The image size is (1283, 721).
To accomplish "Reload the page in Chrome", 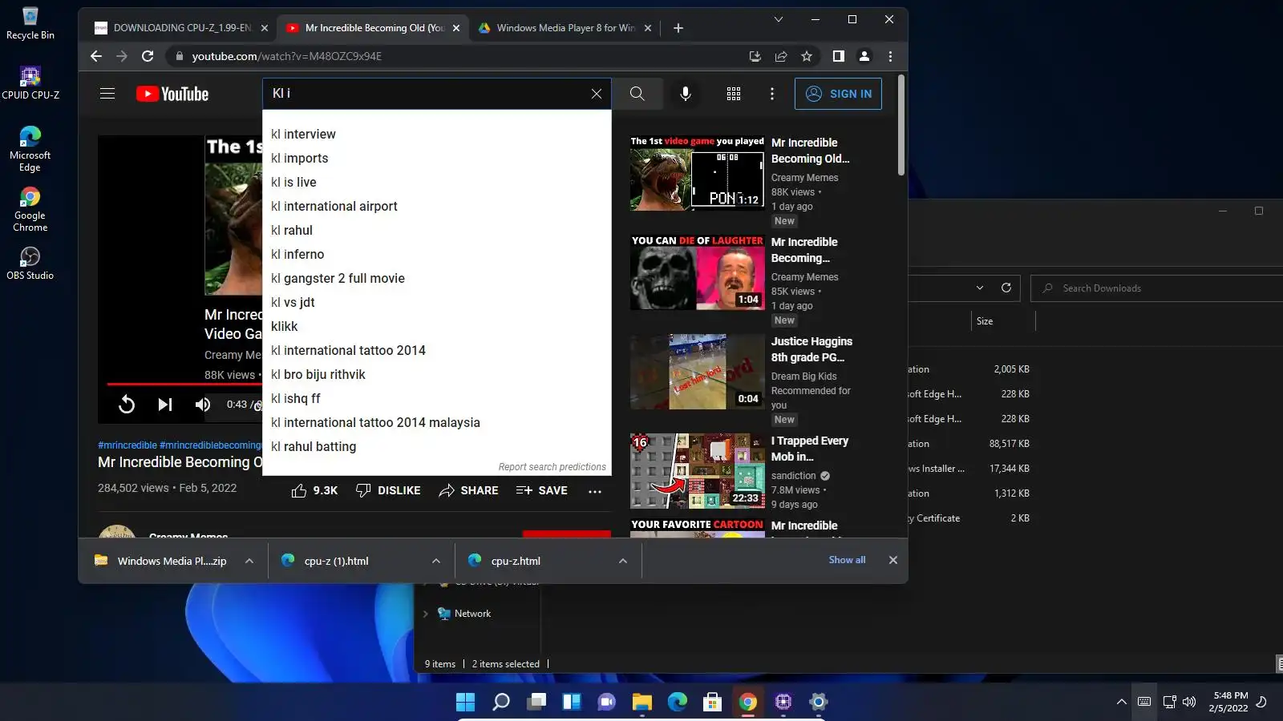I will (x=148, y=56).
